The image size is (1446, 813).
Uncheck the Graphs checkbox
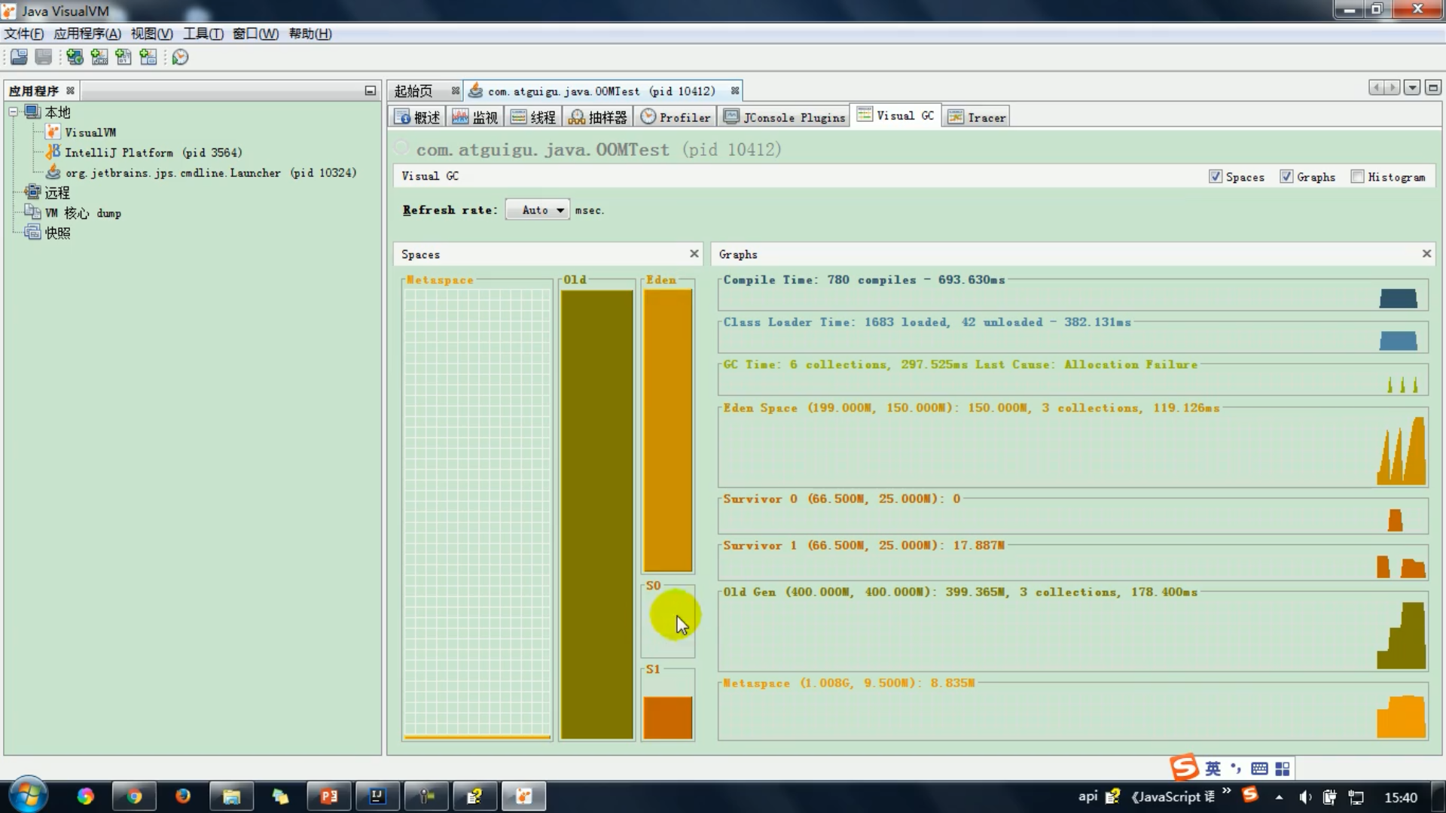click(x=1286, y=176)
